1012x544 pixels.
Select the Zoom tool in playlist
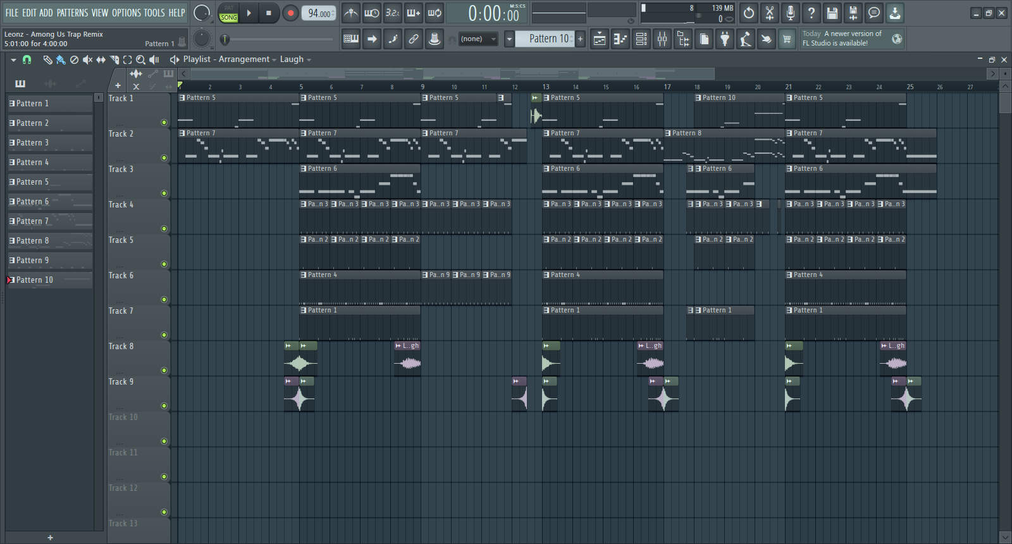[x=140, y=59]
